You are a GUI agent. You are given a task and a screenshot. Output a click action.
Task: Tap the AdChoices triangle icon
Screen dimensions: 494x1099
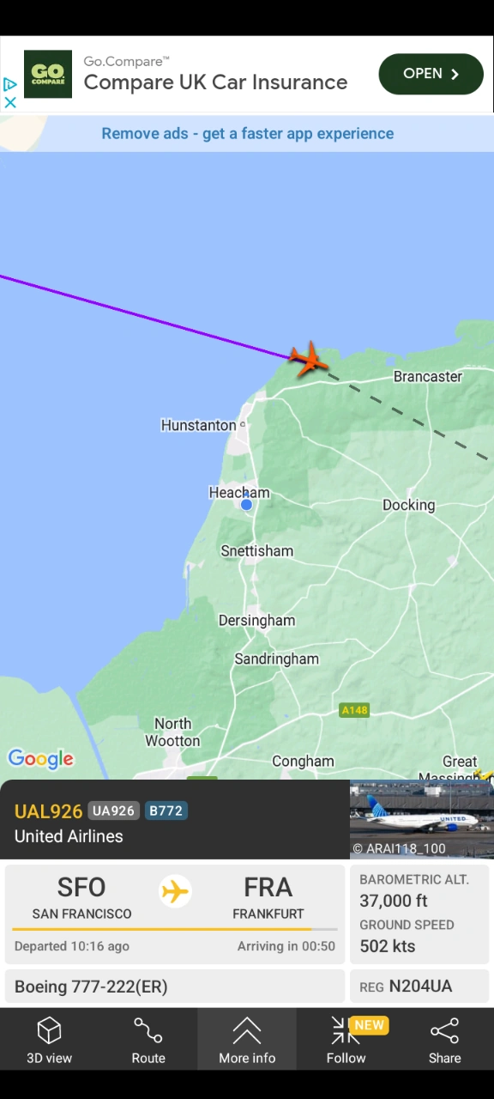[x=10, y=85]
